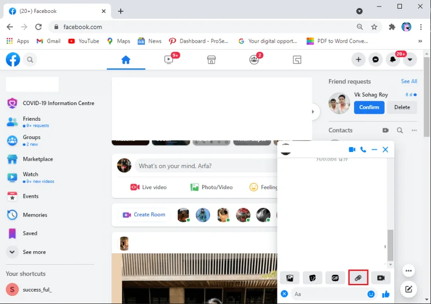Open the Gaming tab in top navigation
Viewport: 431px width, 304px height.
[297, 60]
